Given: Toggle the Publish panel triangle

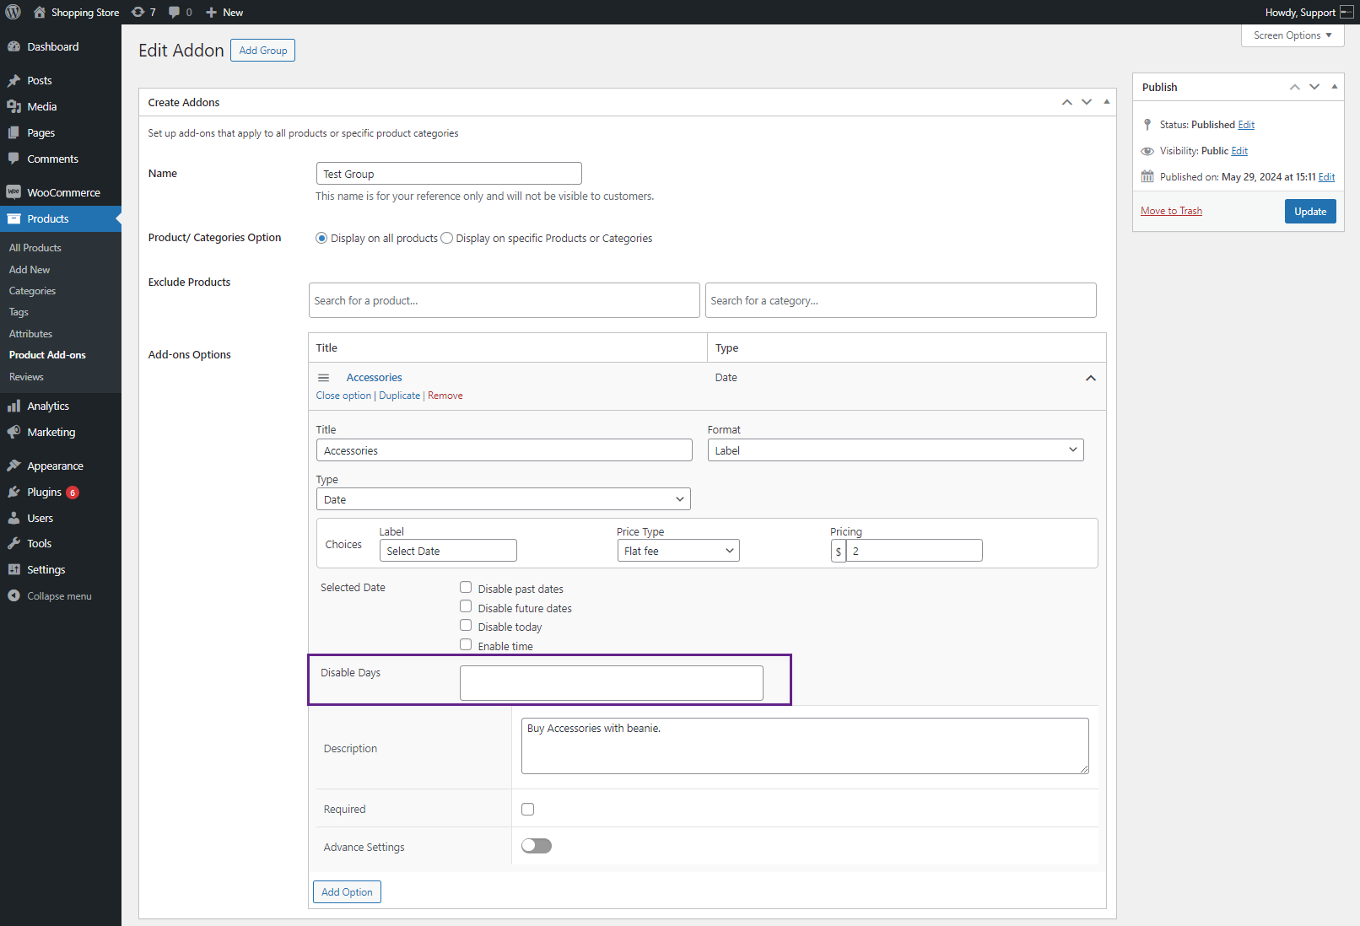Looking at the screenshot, I should [1335, 87].
